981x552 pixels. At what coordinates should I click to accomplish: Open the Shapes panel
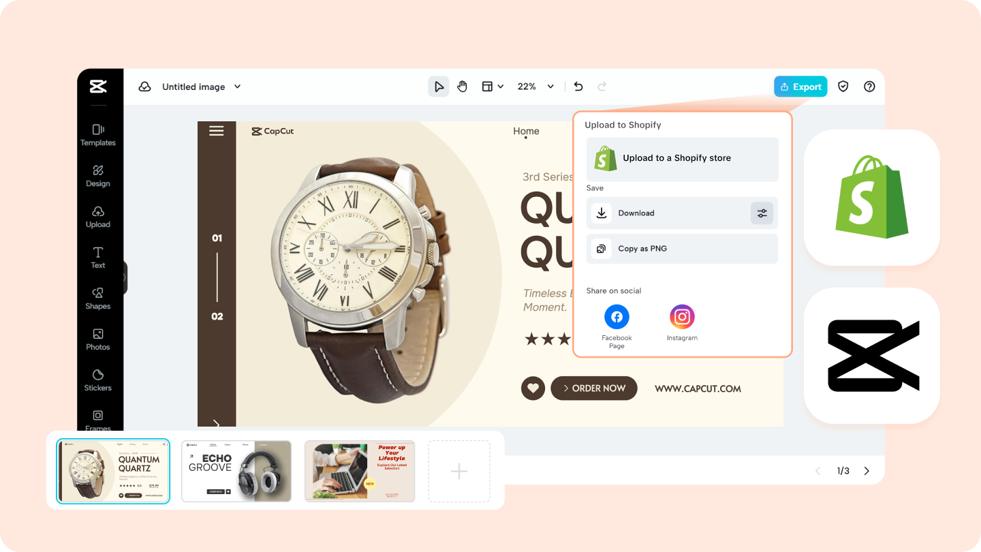(x=98, y=298)
